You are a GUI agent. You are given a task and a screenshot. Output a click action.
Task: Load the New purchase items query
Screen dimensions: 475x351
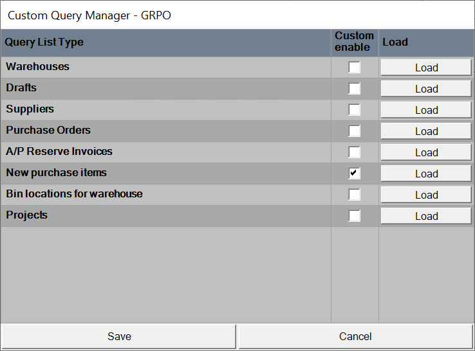coord(426,174)
